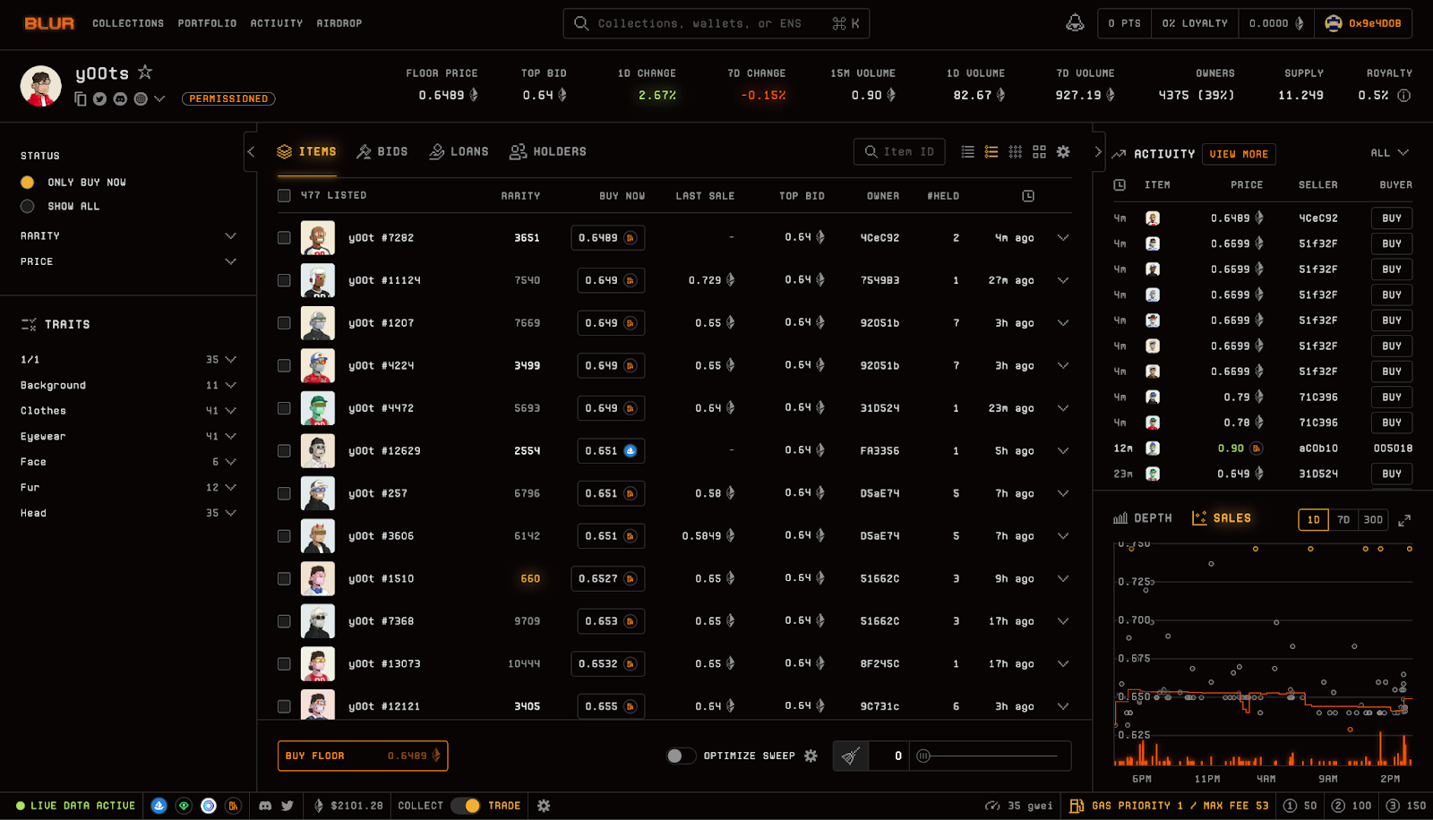This screenshot has height=820, width=1433.
Task: Collapse the activity panel arrow
Action: coord(1098,151)
